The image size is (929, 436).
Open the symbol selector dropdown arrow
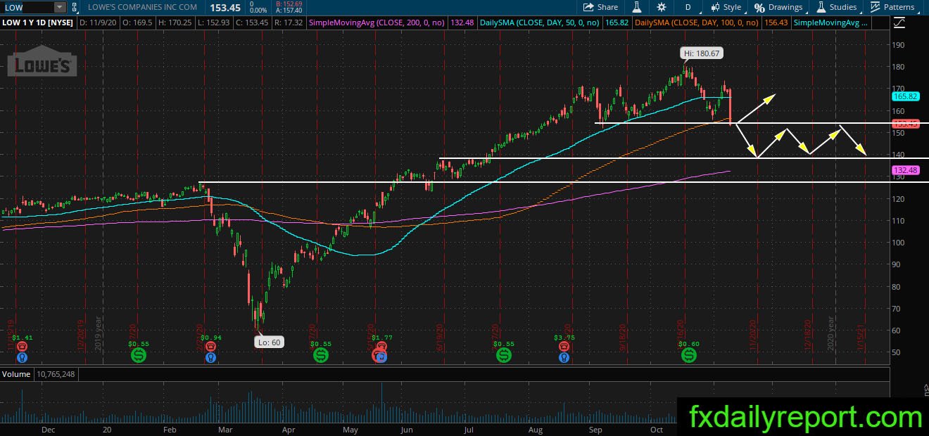[59, 7]
